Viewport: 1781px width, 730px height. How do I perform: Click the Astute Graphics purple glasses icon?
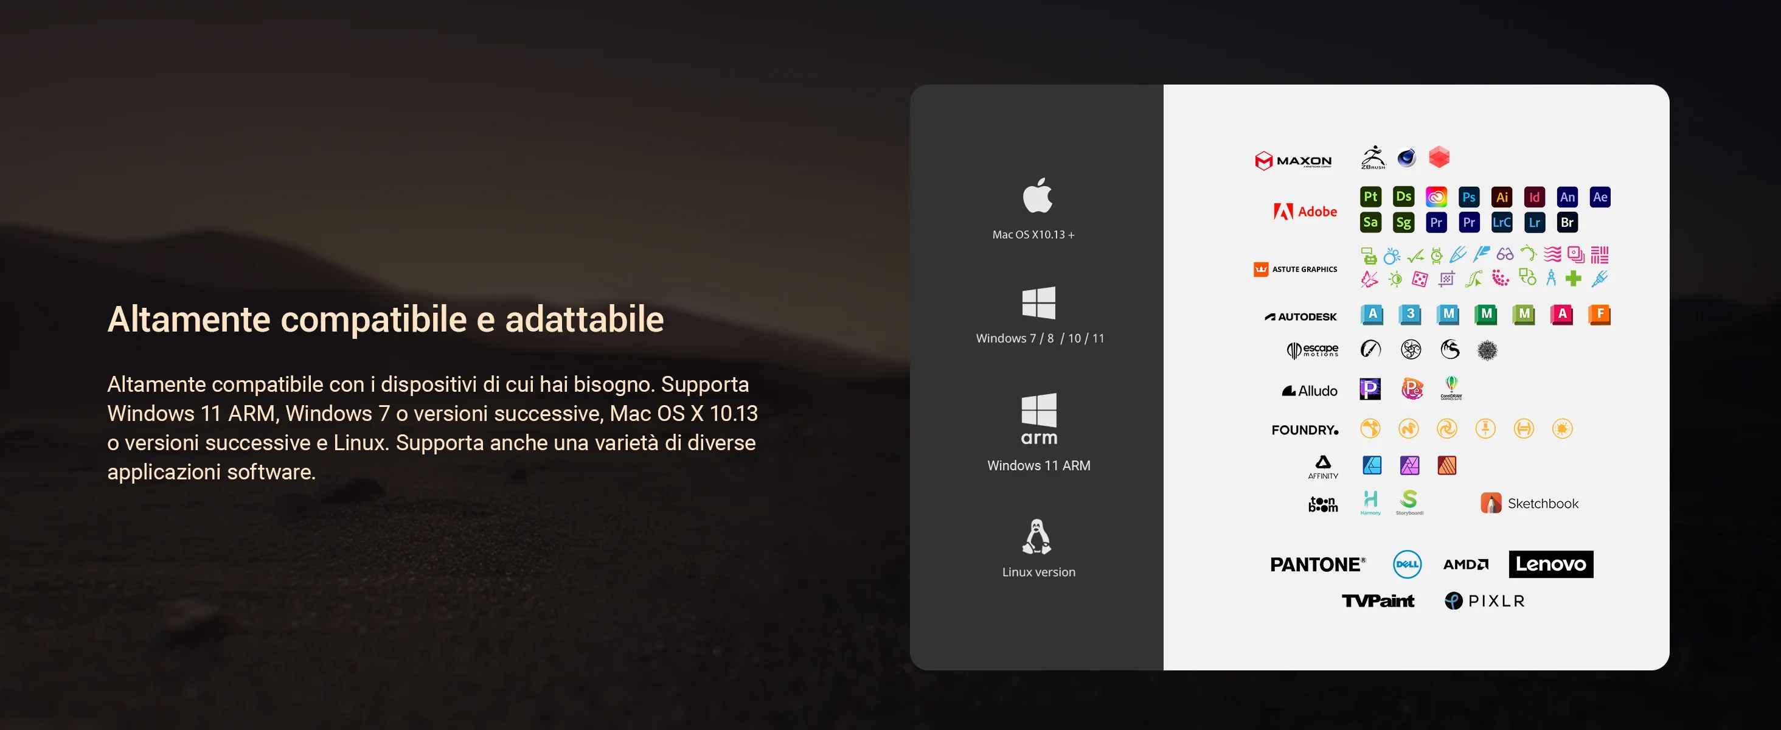[1504, 255]
